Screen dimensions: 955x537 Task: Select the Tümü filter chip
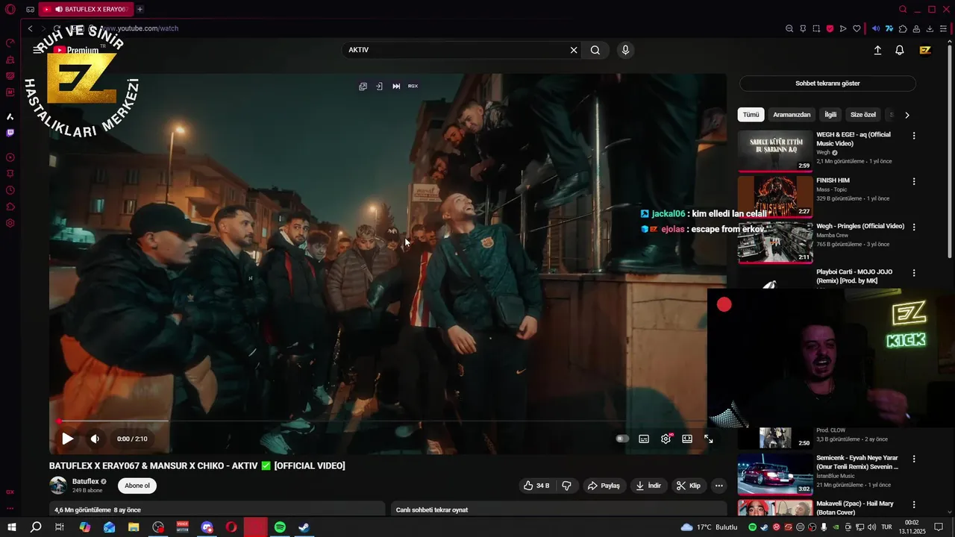(x=751, y=115)
